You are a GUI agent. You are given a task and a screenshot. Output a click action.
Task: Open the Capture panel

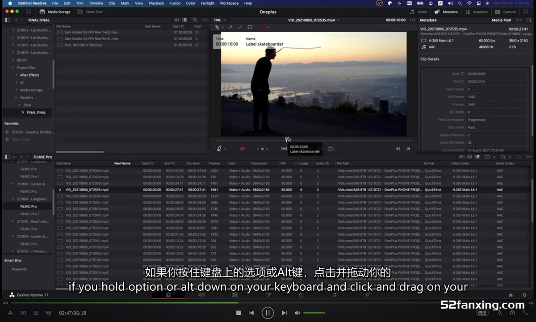[x=506, y=12]
